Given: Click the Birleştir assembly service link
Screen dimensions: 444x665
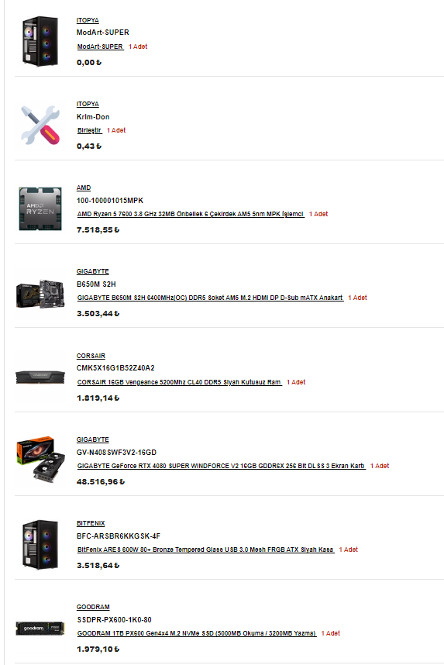Looking at the screenshot, I should click(x=89, y=130).
